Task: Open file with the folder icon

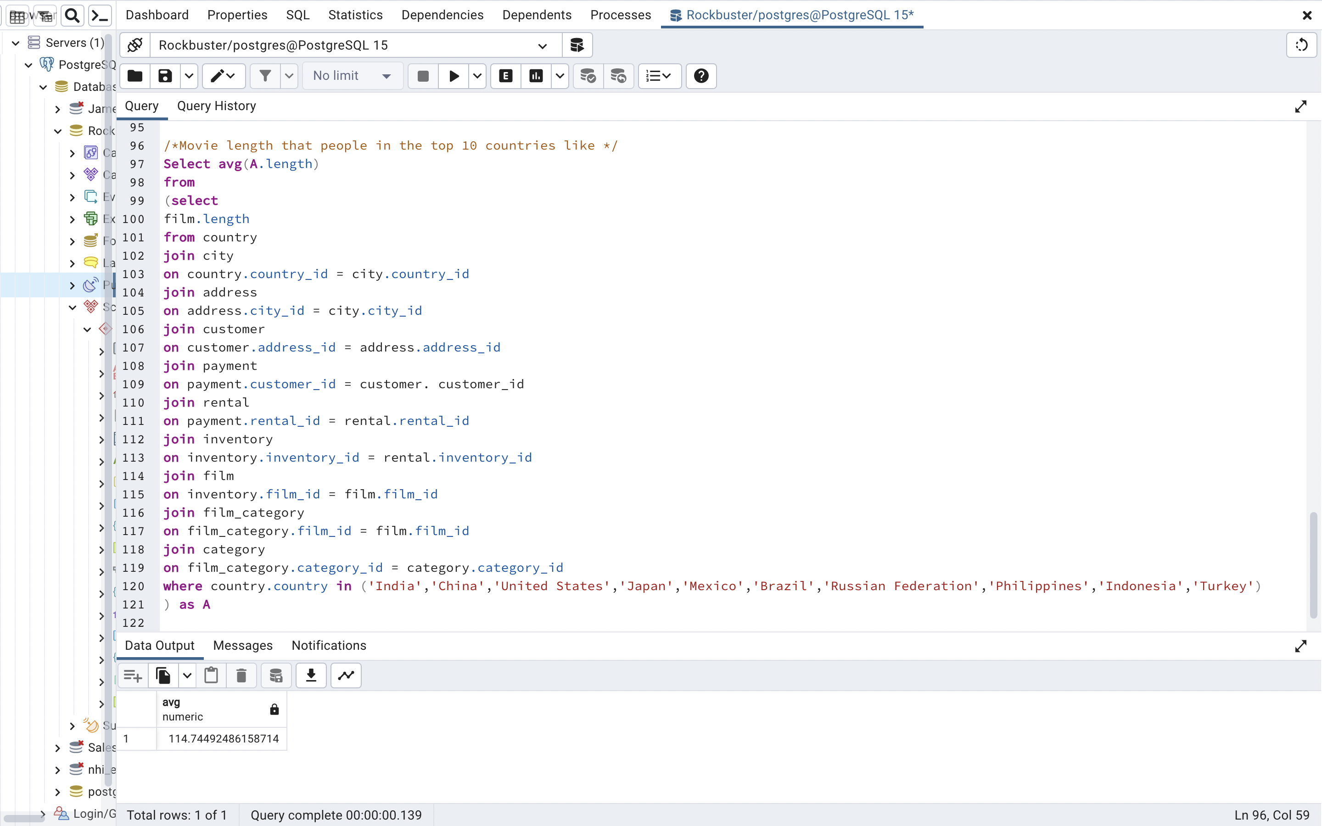Action: (135, 76)
